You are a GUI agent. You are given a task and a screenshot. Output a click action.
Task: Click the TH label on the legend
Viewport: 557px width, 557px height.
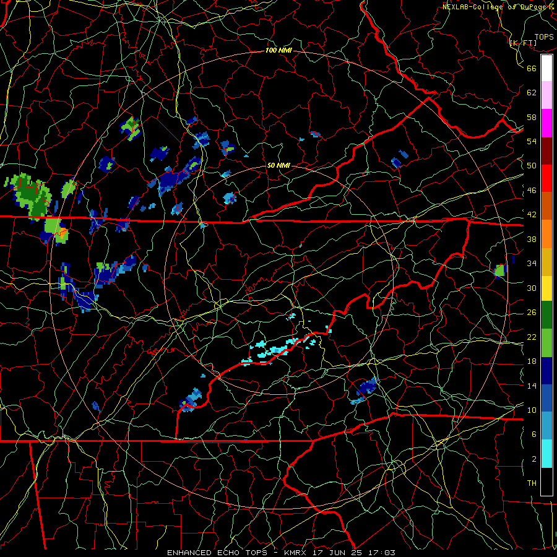tap(532, 483)
